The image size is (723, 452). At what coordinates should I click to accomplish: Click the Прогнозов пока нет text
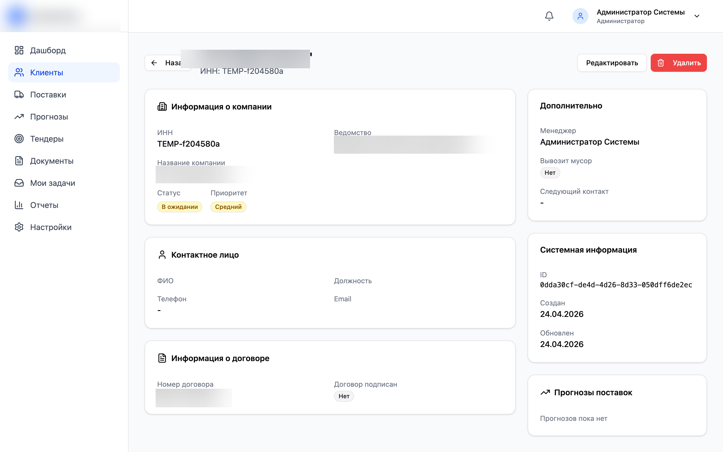pos(573,419)
